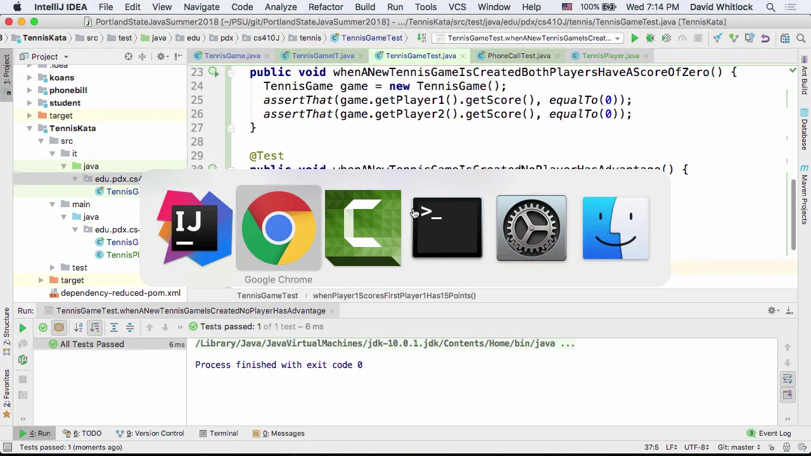Open run configuration dropdown TennisGameTest
This screenshot has height=456, width=811.
(x=528, y=38)
